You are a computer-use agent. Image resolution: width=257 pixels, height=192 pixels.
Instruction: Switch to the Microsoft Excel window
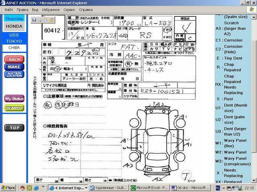(x=149, y=188)
